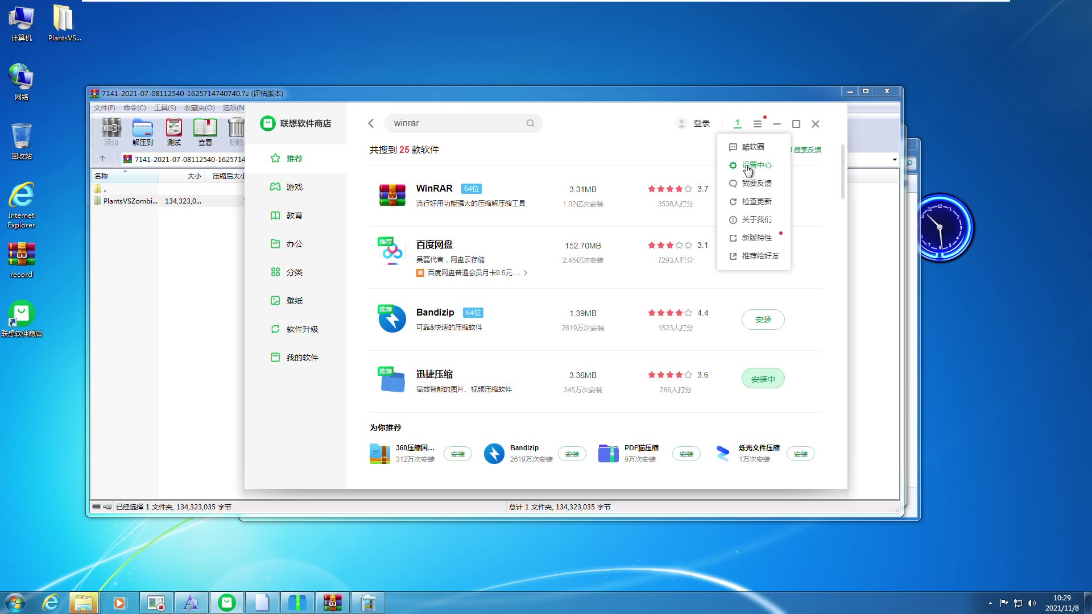Install PDF猫压缩 from recommendations

[x=686, y=454]
